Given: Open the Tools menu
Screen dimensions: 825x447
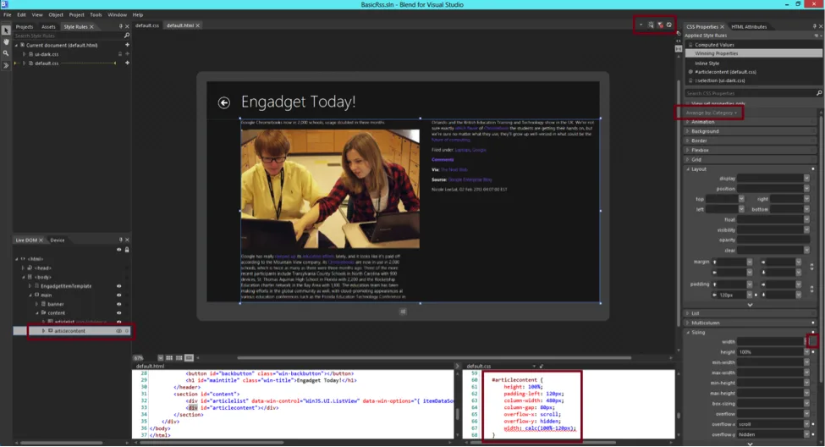Looking at the screenshot, I should pyautogui.click(x=96, y=14).
